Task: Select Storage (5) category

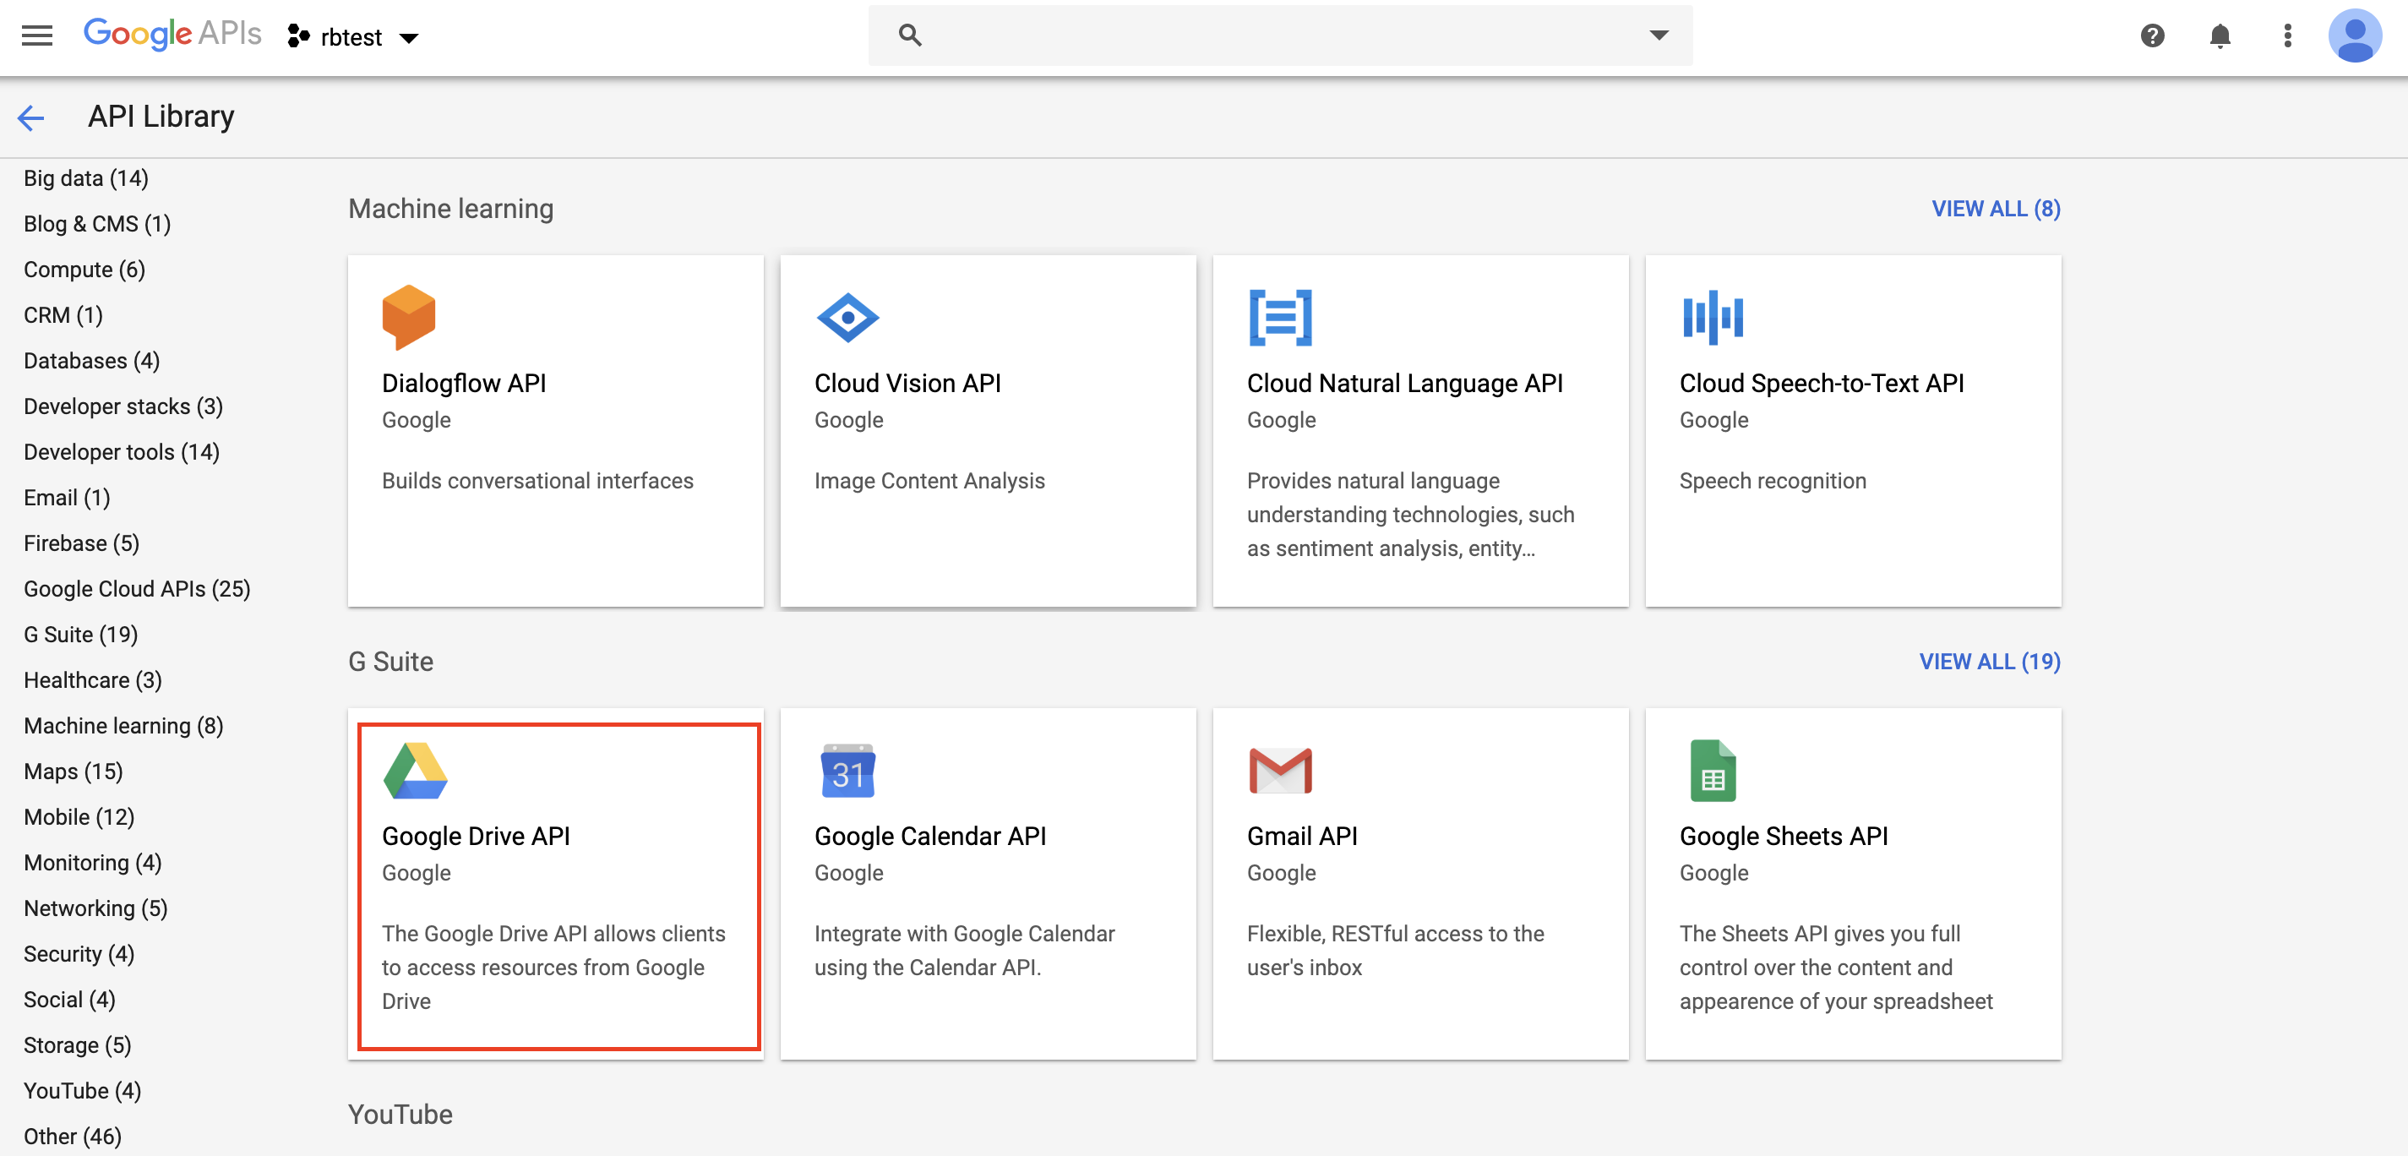Action: (x=77, y=1045)
